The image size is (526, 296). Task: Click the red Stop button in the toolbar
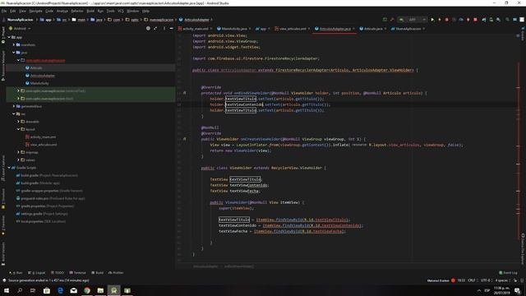475,20
